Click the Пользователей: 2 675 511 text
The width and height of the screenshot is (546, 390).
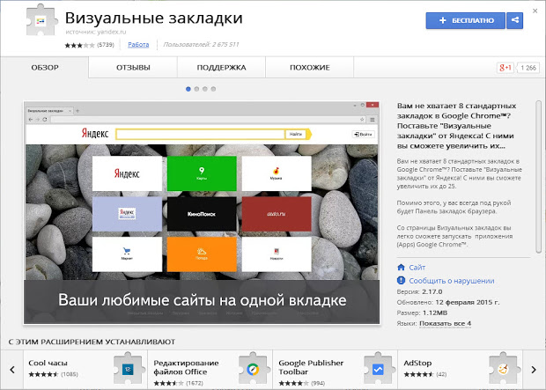201,45
